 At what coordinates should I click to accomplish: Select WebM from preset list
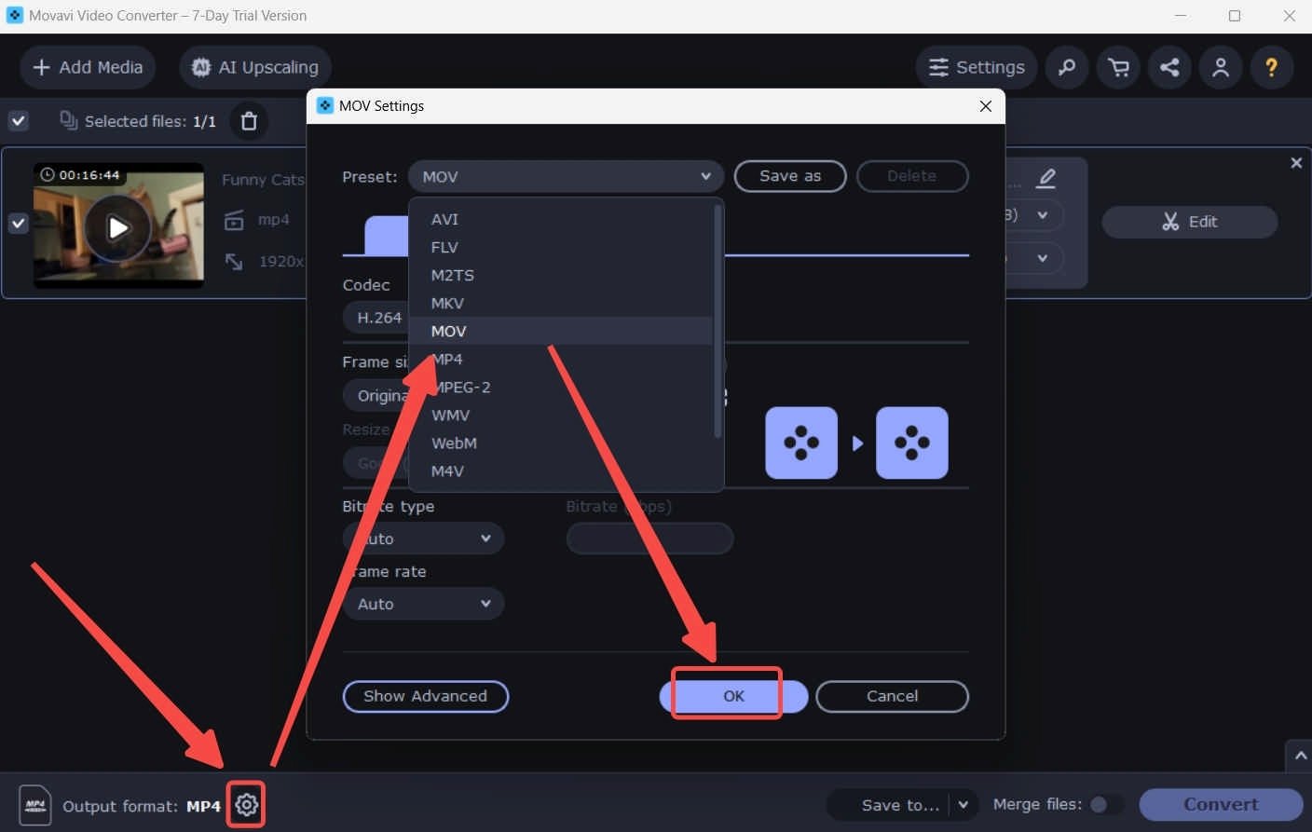561,443
